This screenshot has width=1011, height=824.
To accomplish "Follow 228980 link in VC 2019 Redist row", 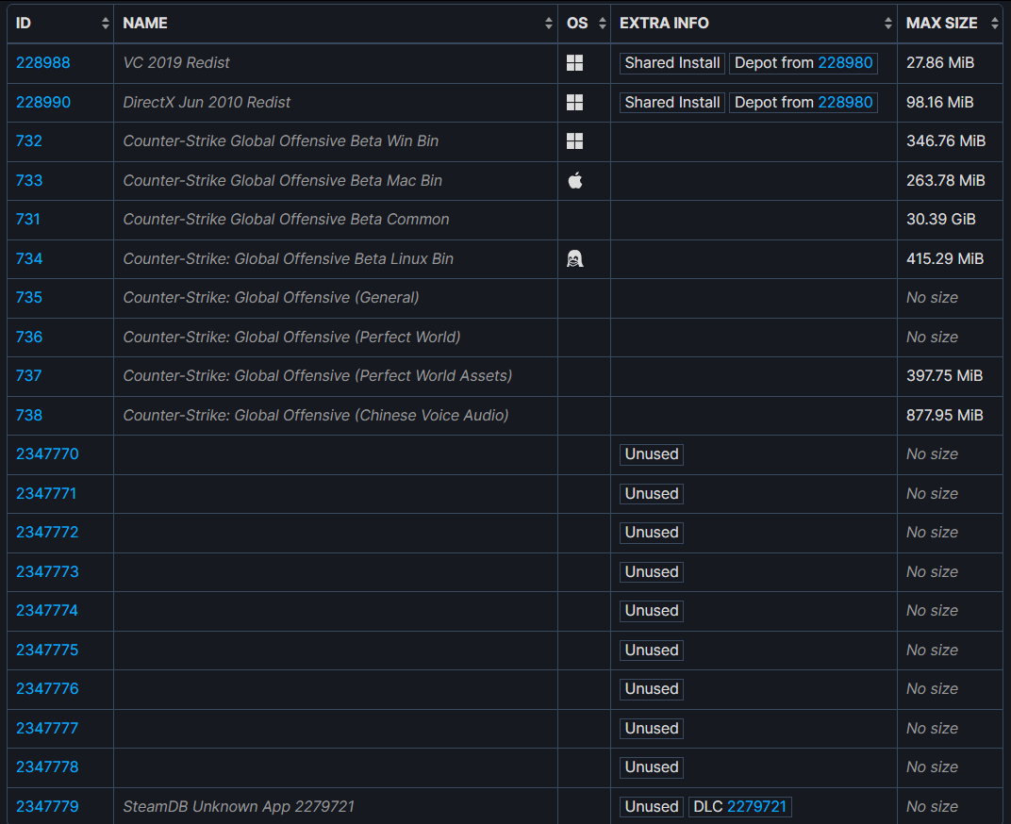I will coord(845,62).
